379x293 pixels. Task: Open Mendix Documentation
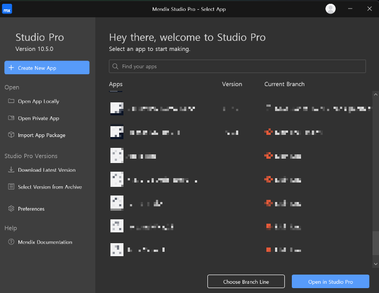(x=45, y=242)
